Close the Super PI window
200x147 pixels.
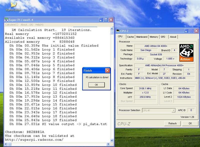111,20
